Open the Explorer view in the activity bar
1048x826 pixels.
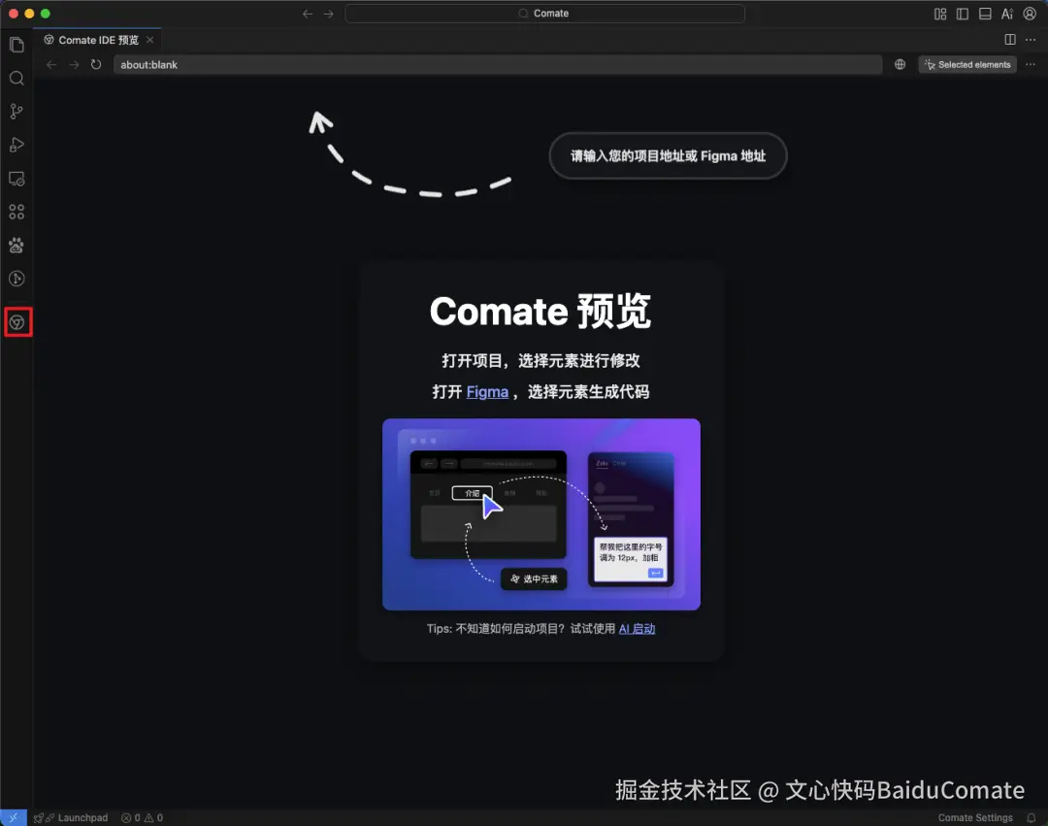tap(16, 45)
